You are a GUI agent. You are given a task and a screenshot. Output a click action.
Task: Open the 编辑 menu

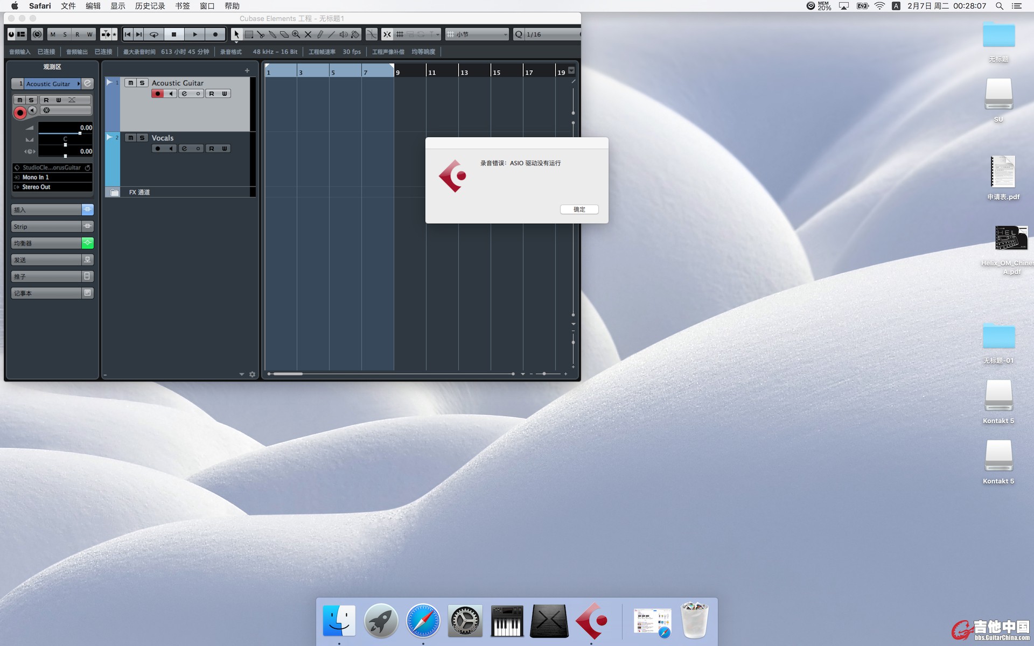(93, 6)
